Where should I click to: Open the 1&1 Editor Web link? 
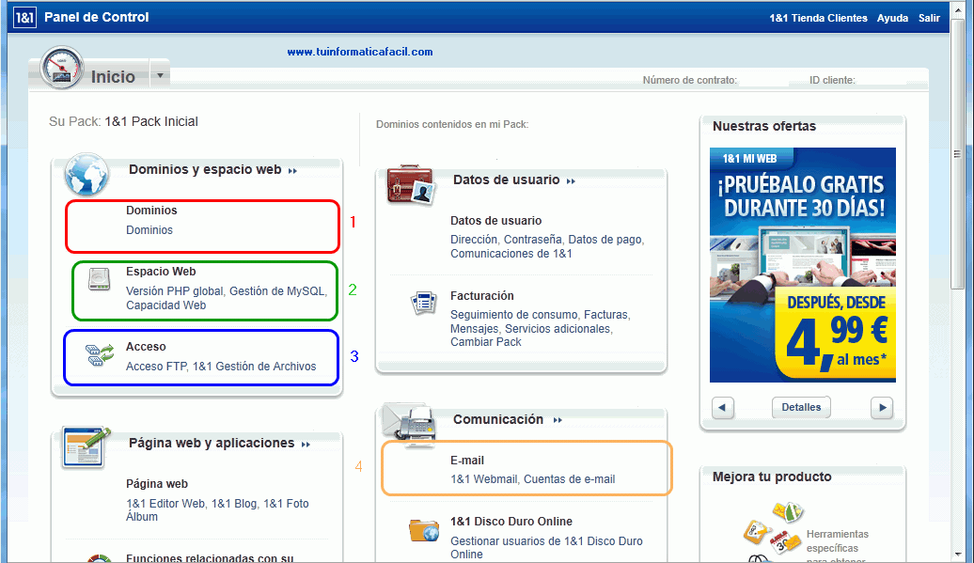click(165, 504)
